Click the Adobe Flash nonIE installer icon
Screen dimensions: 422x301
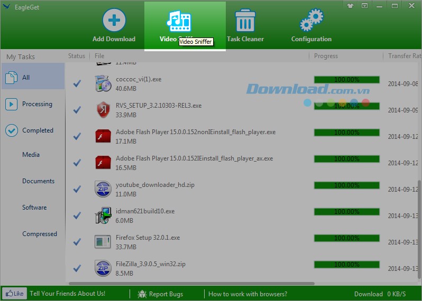click(102, 136)
